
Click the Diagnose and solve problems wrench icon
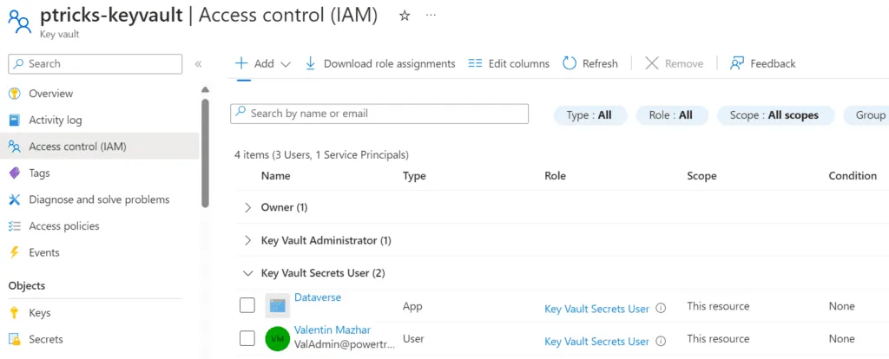pos(15,199)
